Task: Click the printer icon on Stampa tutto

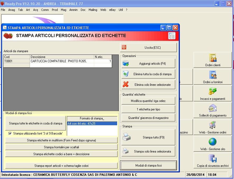Action: (127, 137)
